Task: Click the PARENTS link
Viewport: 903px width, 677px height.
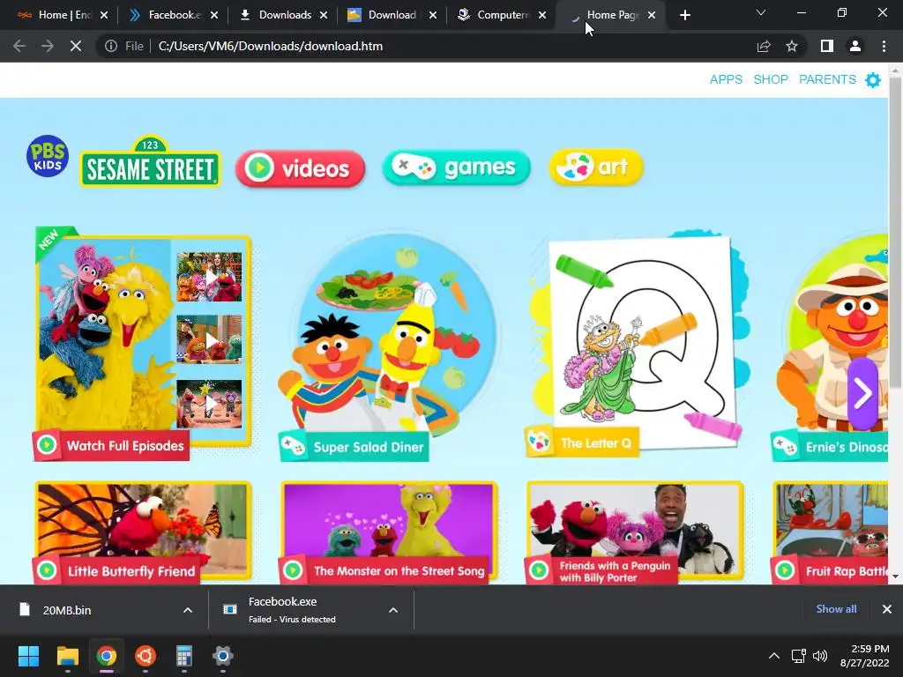Action: 827,79
